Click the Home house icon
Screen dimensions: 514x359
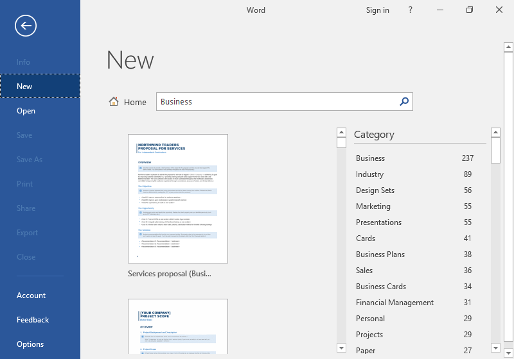114,102
